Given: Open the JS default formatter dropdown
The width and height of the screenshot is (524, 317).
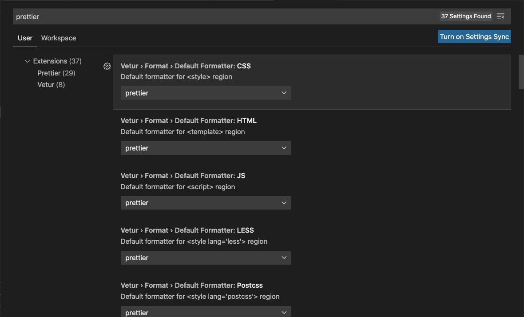Looking at the screenshot, I should (206, 203).
